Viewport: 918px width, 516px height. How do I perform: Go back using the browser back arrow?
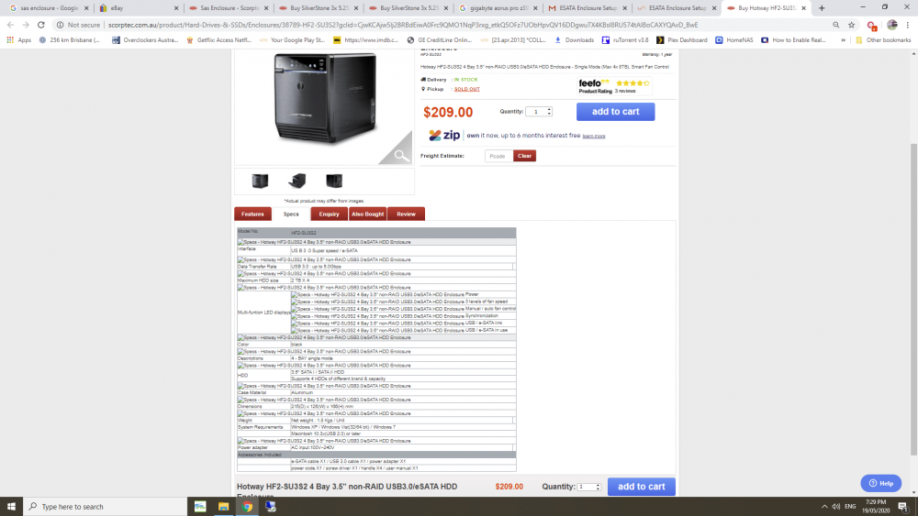click(10, 25)
